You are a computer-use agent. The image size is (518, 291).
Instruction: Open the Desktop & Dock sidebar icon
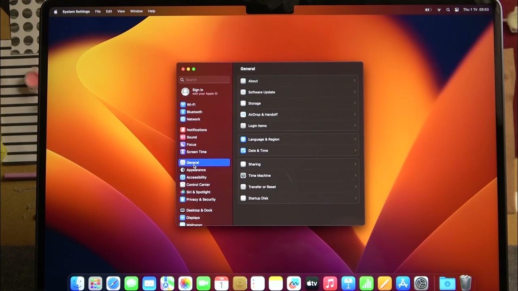[x=183, y=210]
